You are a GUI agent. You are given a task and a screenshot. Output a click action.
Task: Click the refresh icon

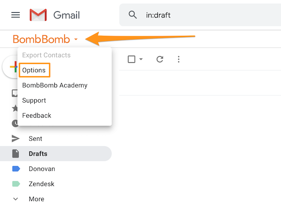(x=160, y=59)
